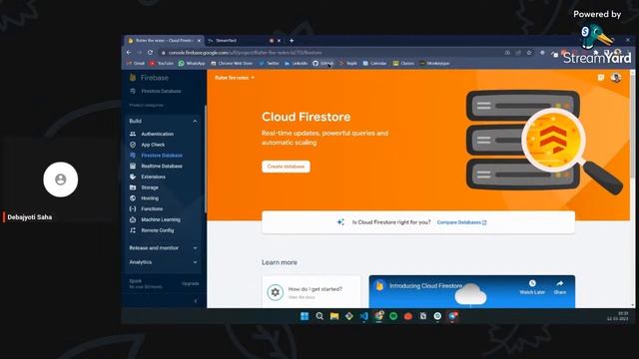Collapse the Build section
639x359 pixels.
195,122
